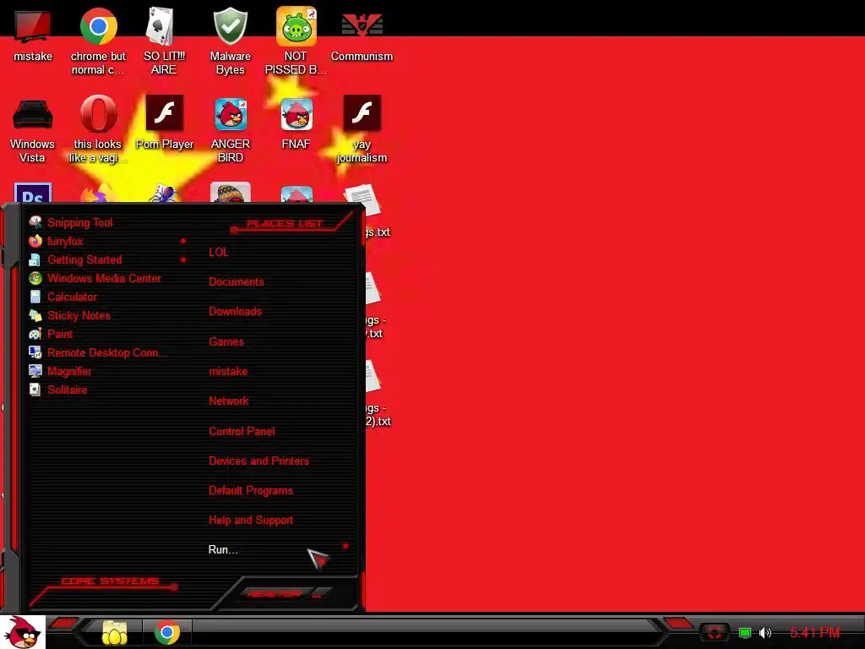
Task: Open Devices and Printers
Action: pyautogui.click(x=258, y=461)
